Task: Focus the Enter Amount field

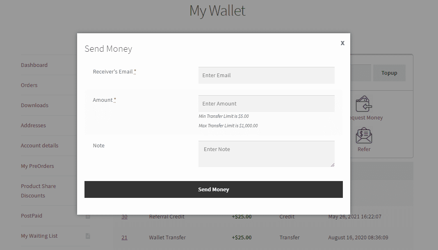Action: pyautogui.click(x=266, y=103)
